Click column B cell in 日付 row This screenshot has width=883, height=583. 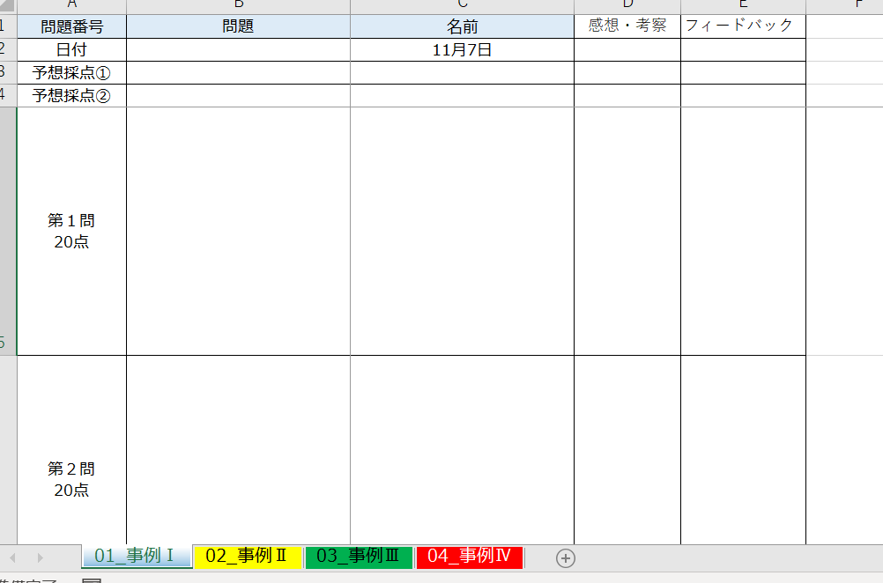[x=238, y=49]
